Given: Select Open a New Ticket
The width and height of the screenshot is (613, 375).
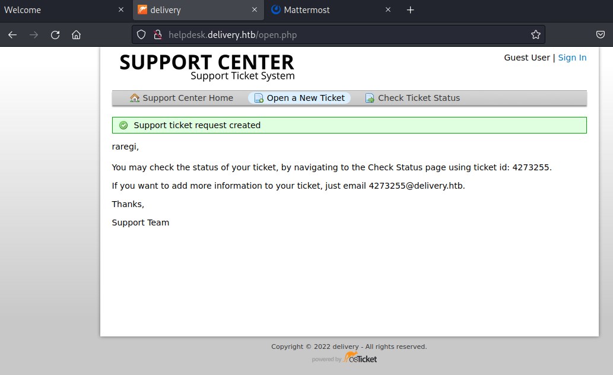Looking at the screenshot, I should click(x=300, y=98).
